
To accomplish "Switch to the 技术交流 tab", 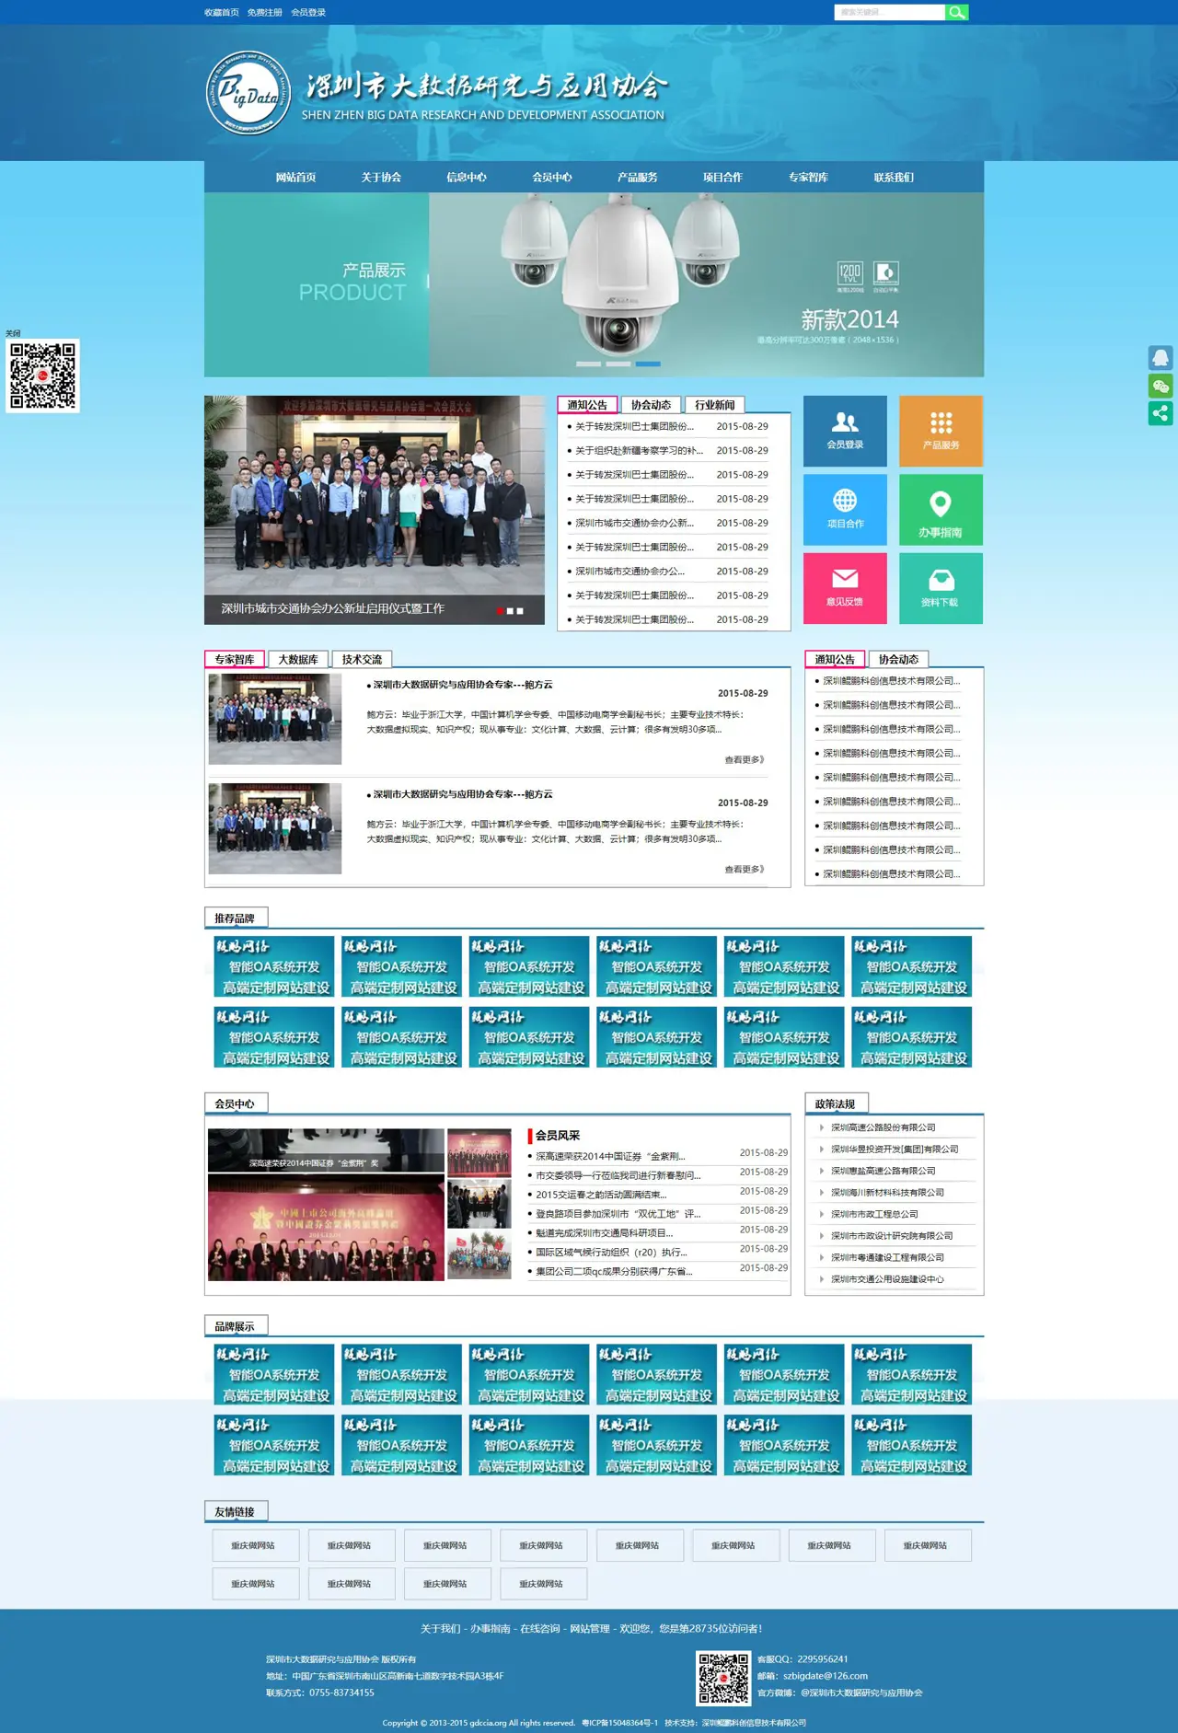I will pos(362,659).
